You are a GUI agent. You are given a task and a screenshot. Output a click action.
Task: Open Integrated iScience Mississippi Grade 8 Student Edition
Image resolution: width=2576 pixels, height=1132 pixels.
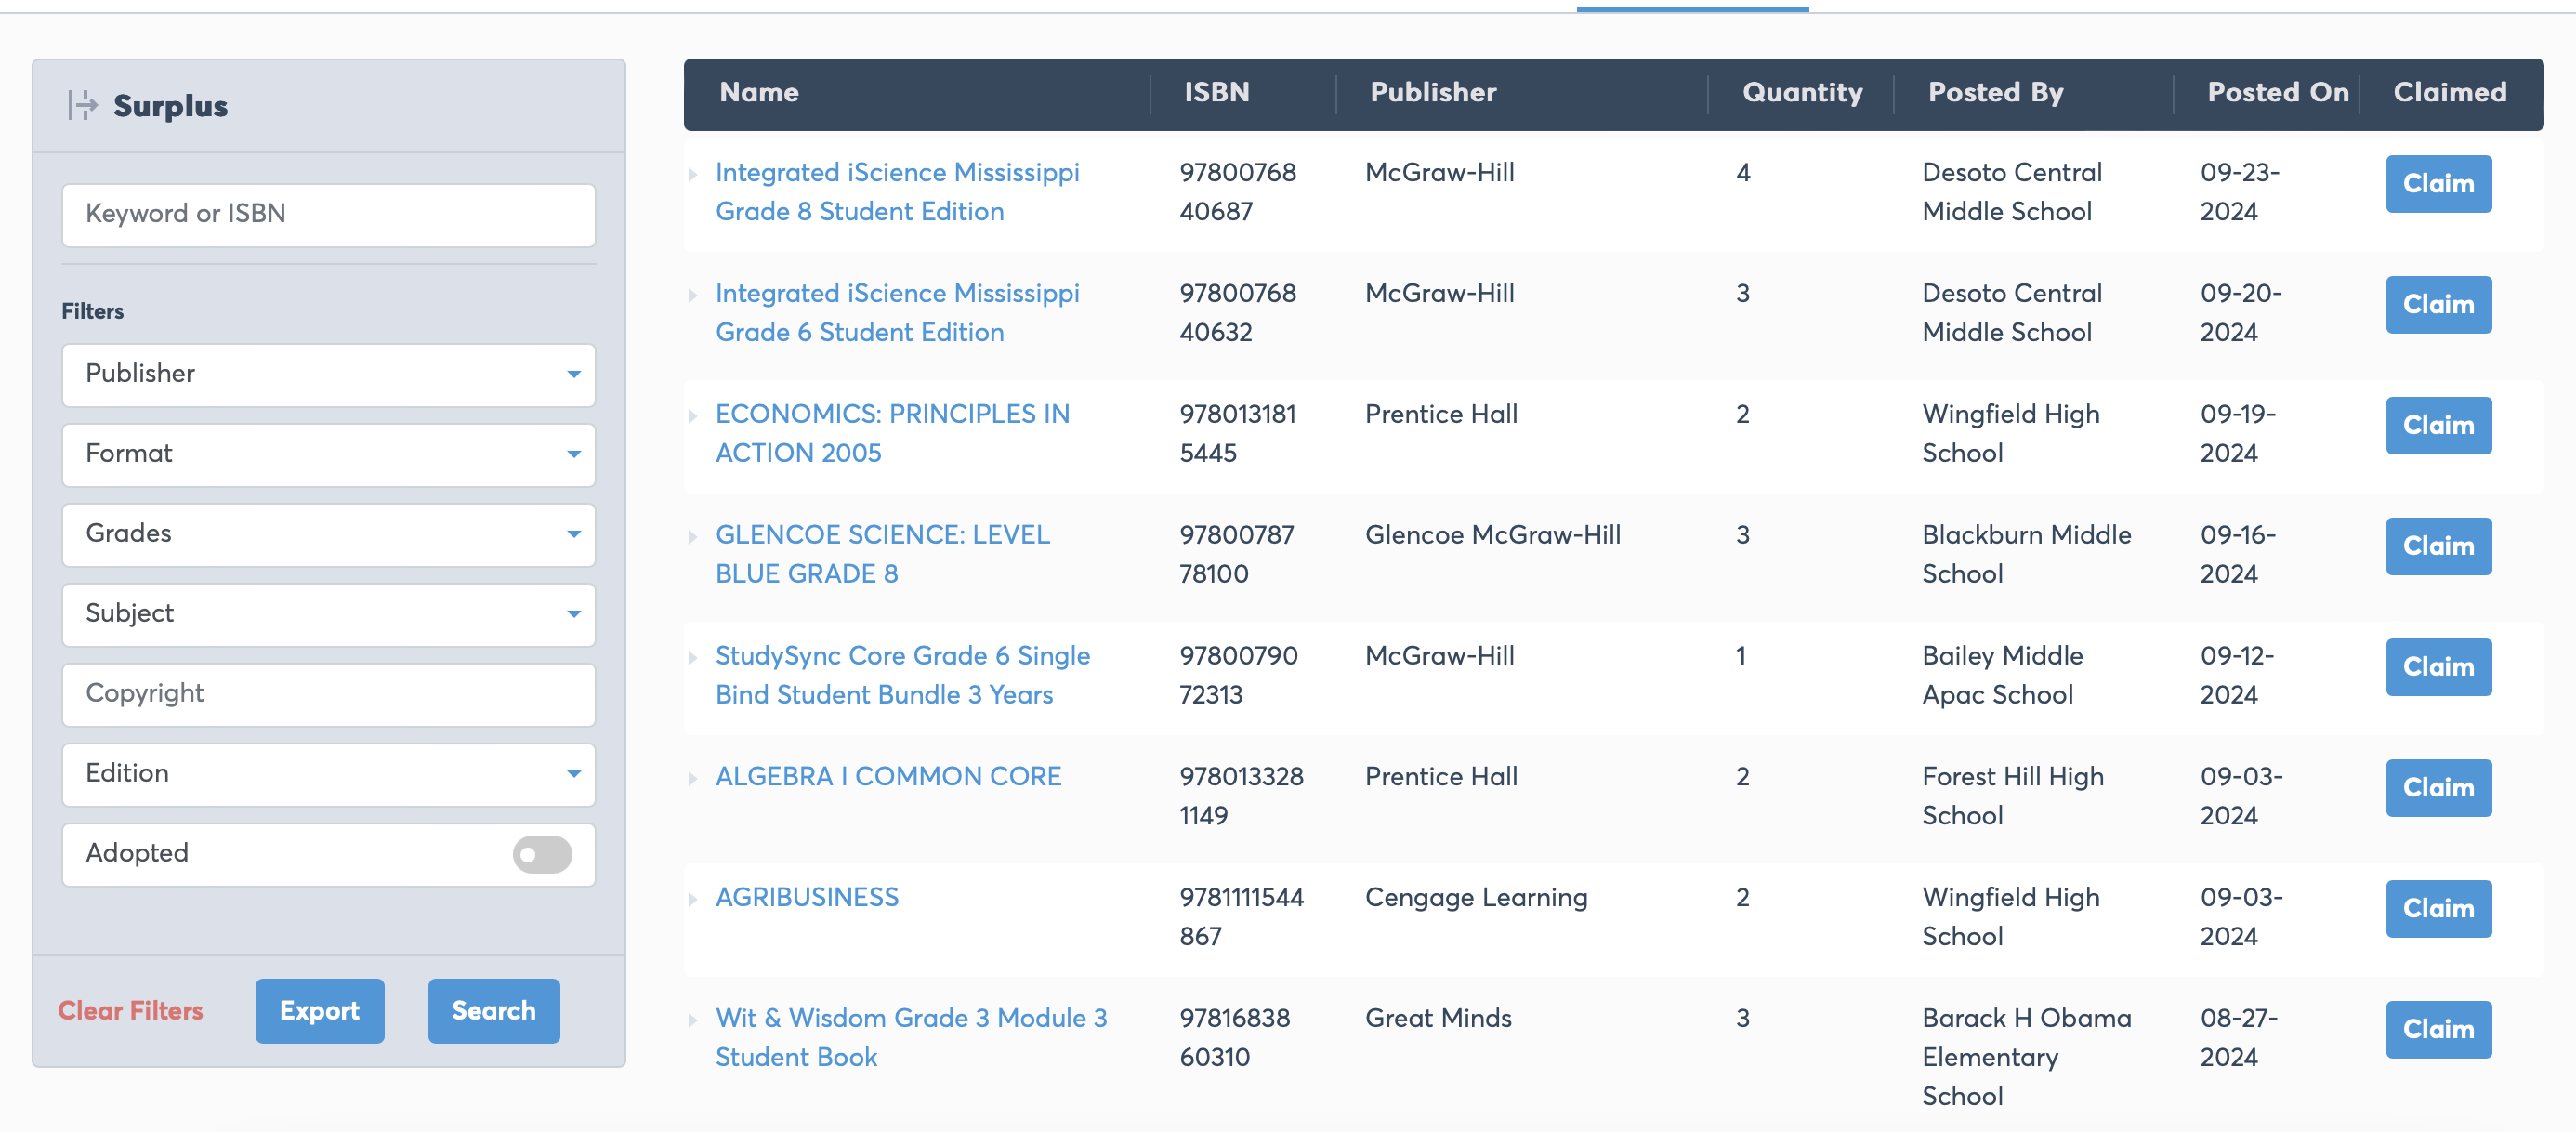tap(897, 192)
